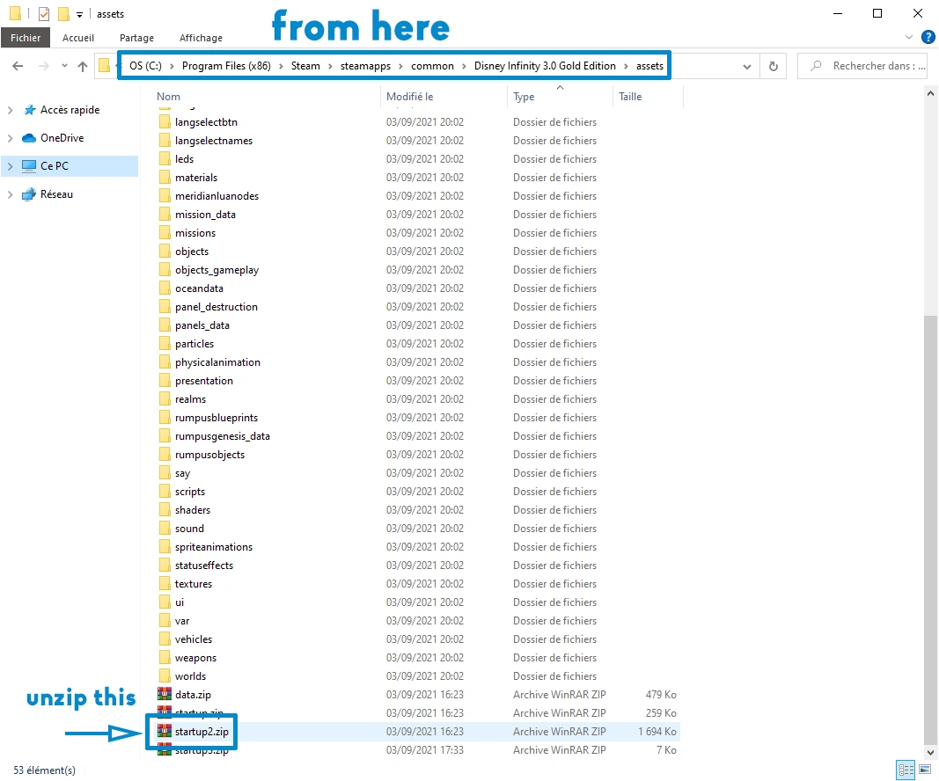
Task: Select OneDrive cloud icon
Action: point(29,138)
